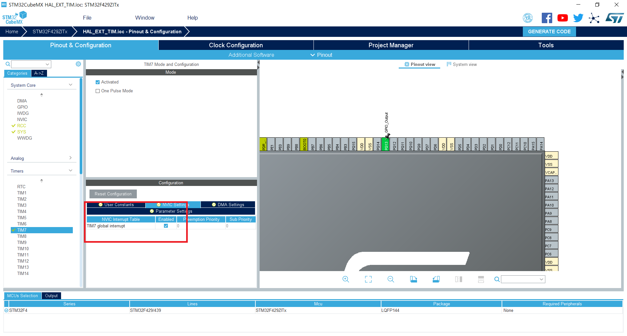Open the DMA Settings tab
Image resolution: width=627 pixels, height=336 pixels.
(x=228, y=205)
